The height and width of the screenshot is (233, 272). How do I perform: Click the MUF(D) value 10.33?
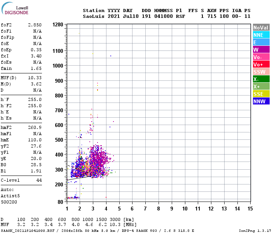coord(35,78)
